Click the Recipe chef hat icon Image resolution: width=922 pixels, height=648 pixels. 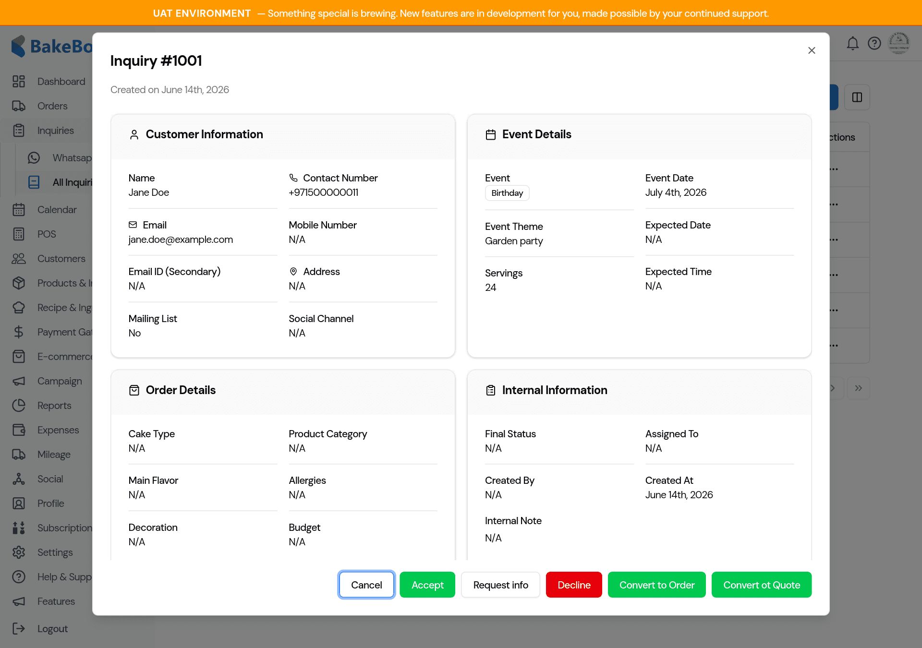coord(19,308)
